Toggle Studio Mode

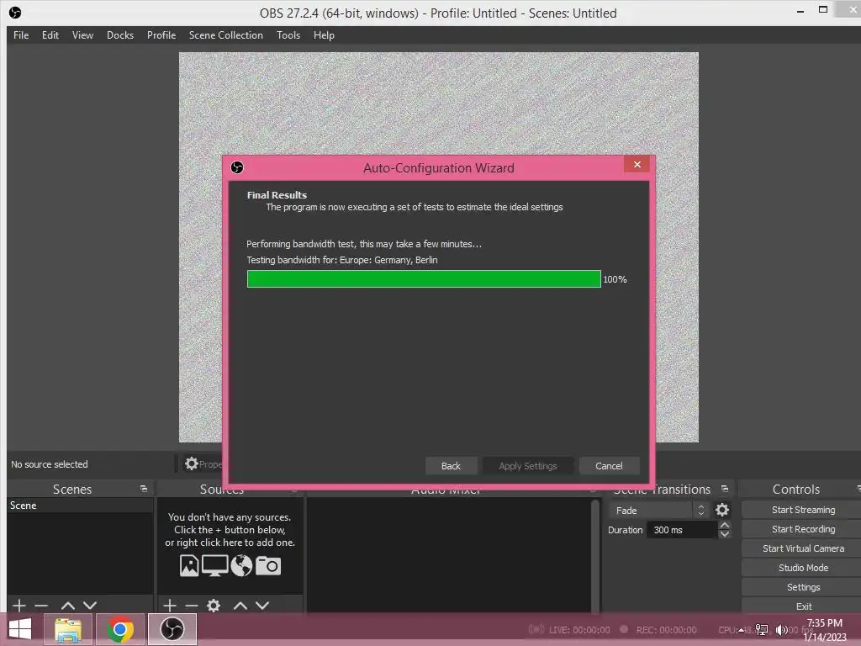point(803,568)
